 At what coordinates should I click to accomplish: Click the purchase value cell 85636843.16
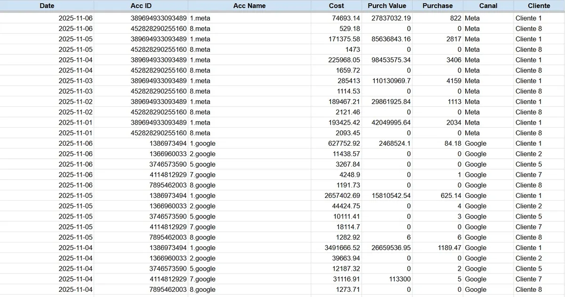coord(391,39)
